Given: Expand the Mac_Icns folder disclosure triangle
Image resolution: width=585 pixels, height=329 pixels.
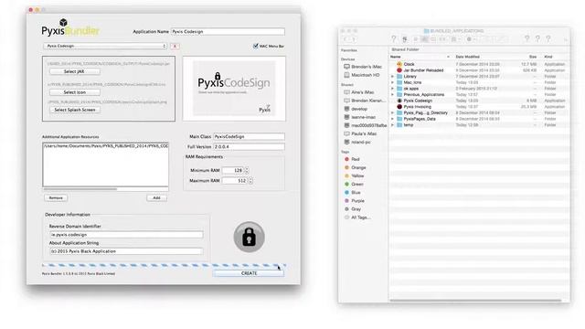Looking at the screenshot, I should click(392, 82).
